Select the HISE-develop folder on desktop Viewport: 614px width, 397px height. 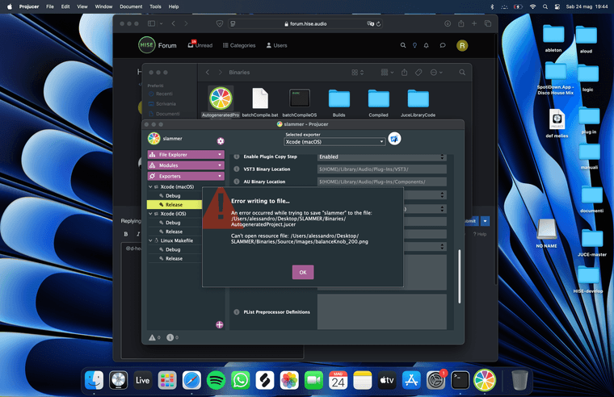(x=588, y=279)
